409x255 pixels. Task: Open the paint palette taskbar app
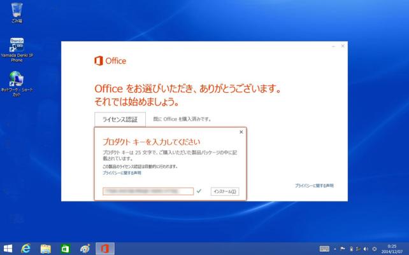85,249
